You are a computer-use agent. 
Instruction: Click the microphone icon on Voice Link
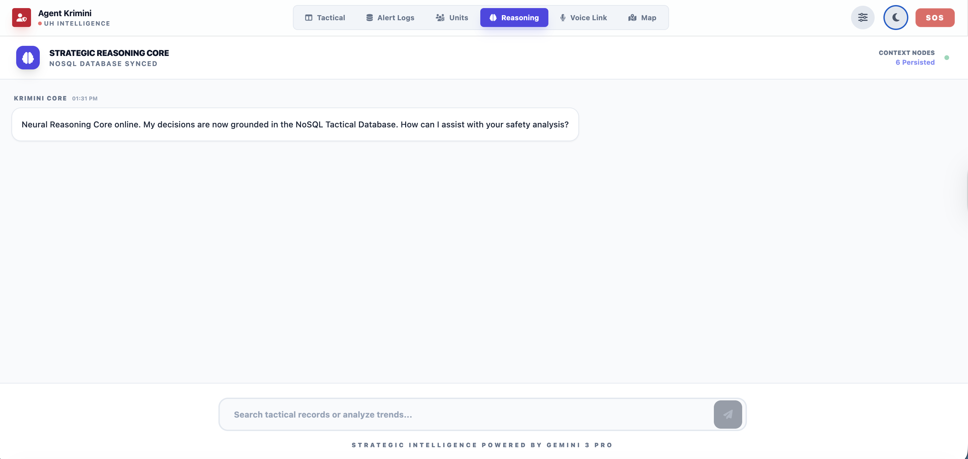tap(563, 18)
